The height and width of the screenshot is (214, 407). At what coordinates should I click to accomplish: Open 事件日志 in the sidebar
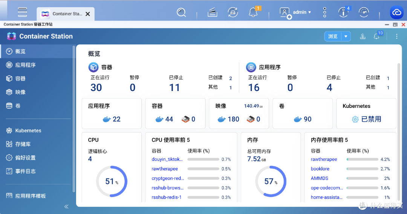tap(36, 171)
